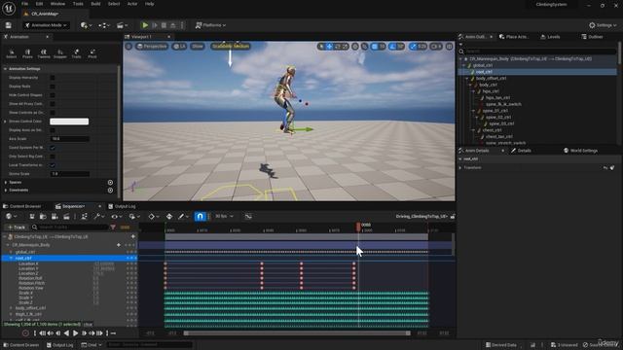Open the Platforms dropdown
The image size is (623, 350).
210,25
